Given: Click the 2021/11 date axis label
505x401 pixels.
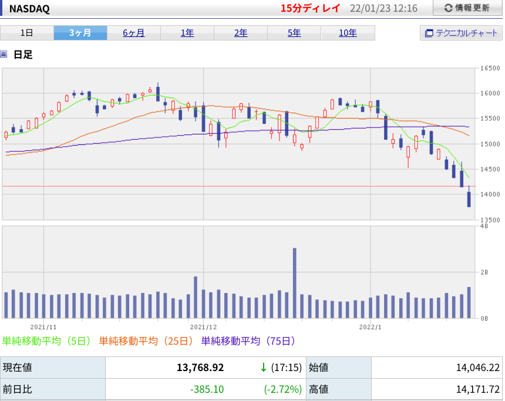Looking at the screenshot, I should tap(43, 327).
